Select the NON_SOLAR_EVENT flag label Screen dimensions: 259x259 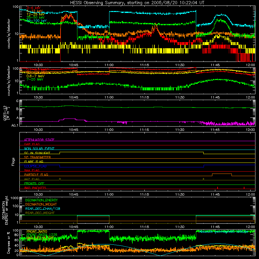point(39,149)
